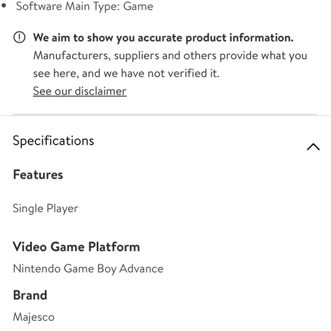Click the horizontal divider above Specifications

point(165,115)
